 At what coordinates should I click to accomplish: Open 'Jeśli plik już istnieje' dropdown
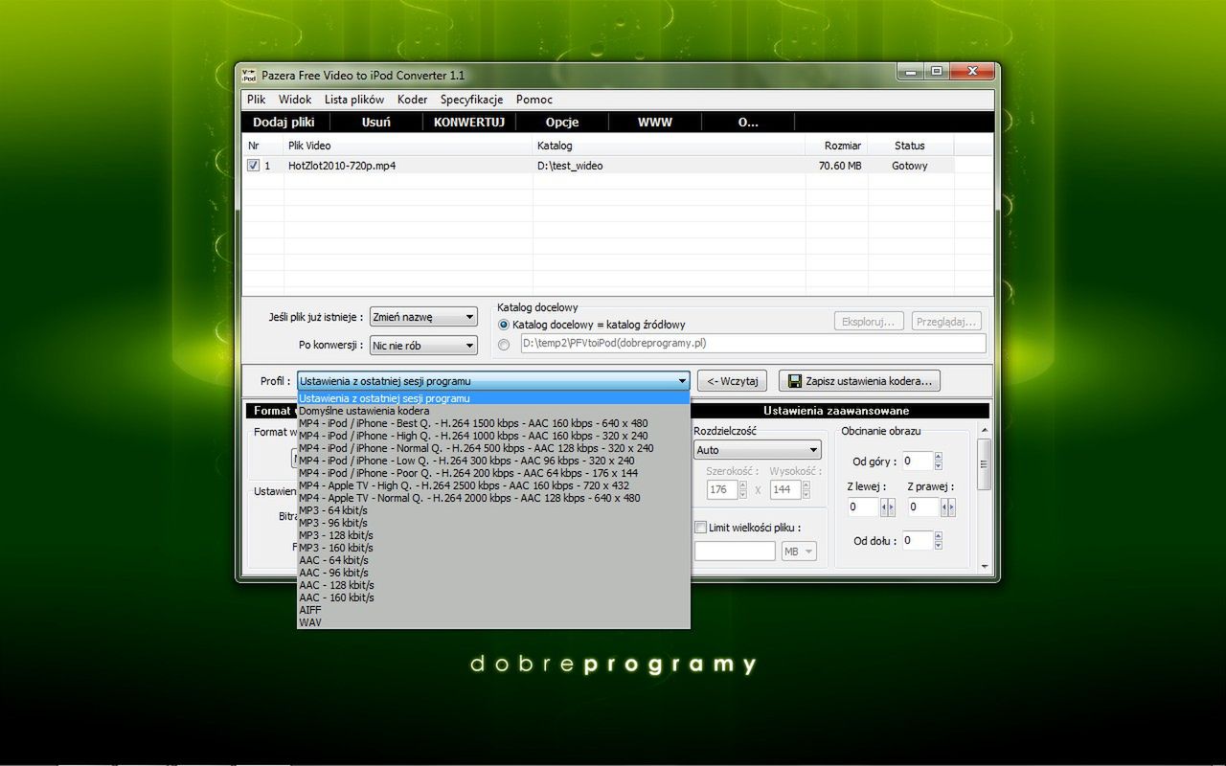point(423,317)
